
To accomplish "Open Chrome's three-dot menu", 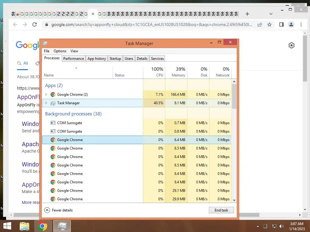I will pyautogui.click(x=301, y=24).
